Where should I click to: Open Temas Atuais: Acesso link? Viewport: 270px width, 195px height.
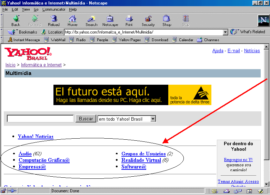click(238, 182)
